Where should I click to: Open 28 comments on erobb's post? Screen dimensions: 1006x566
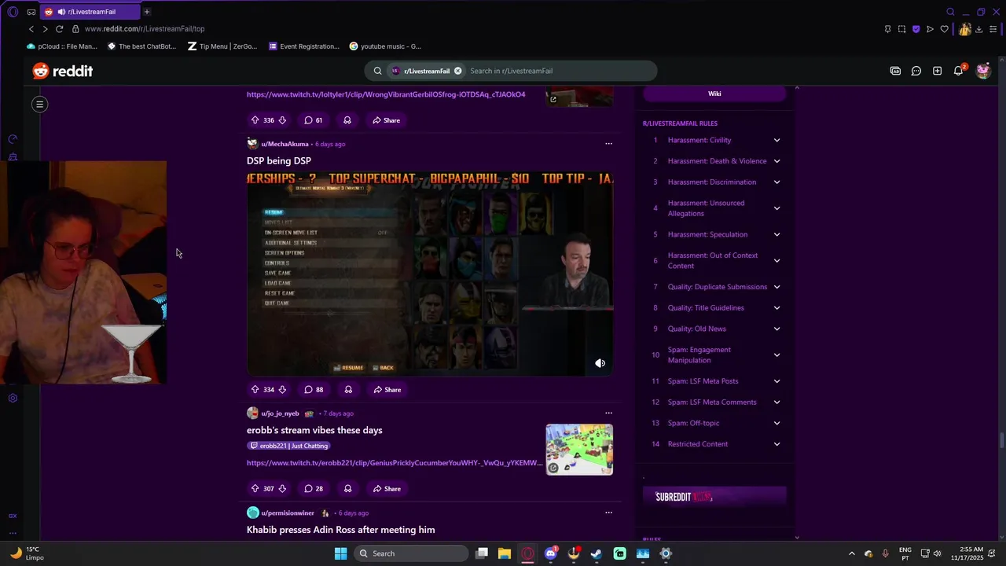[x=314, y=488]
